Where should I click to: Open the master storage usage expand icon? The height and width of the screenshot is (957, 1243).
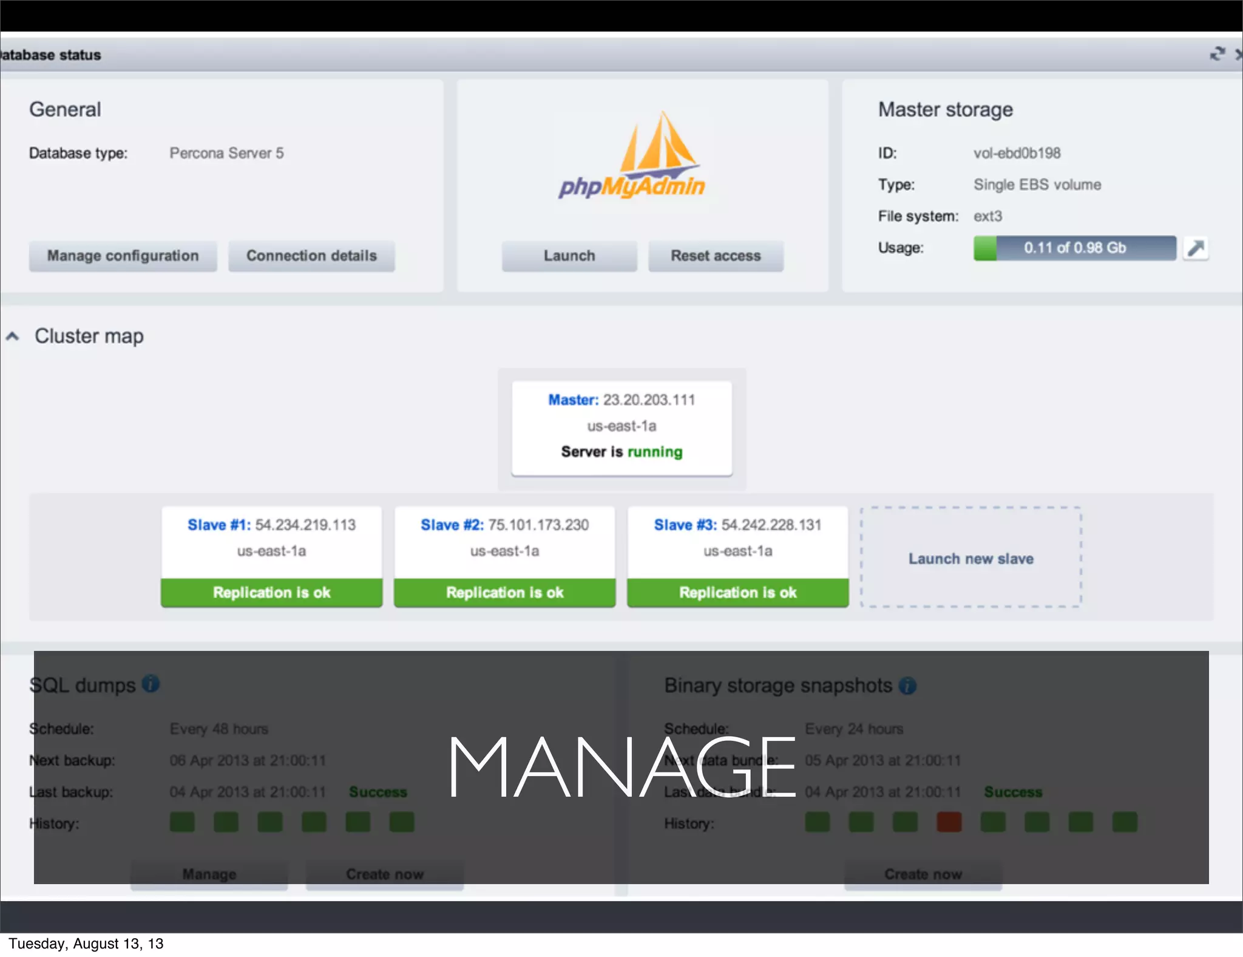pyautogui.click(x=1196, y=248)
